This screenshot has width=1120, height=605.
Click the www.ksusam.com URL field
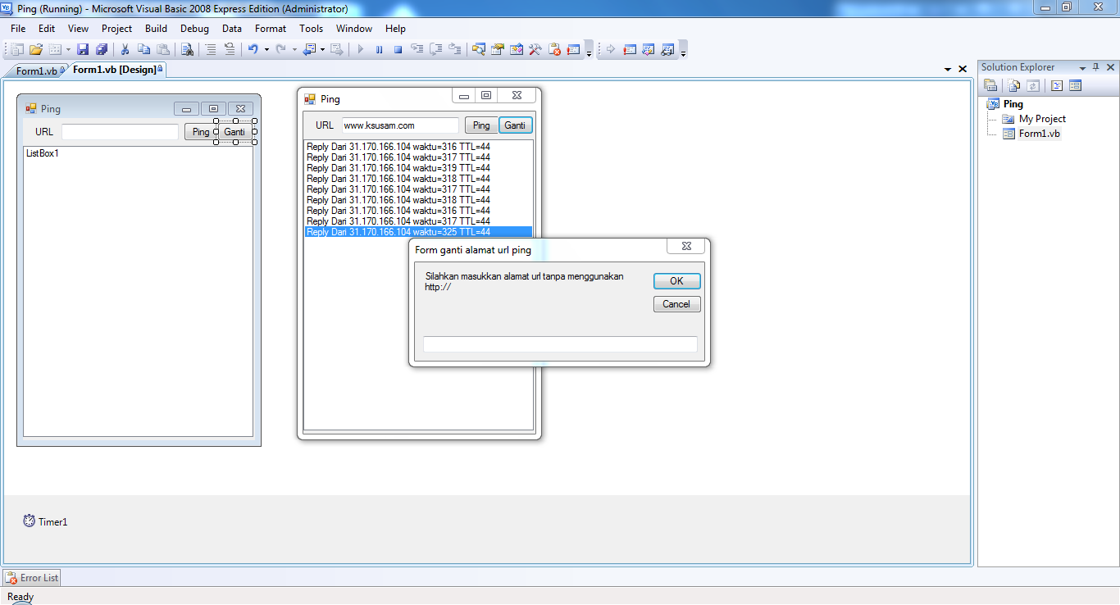point(400,125)
